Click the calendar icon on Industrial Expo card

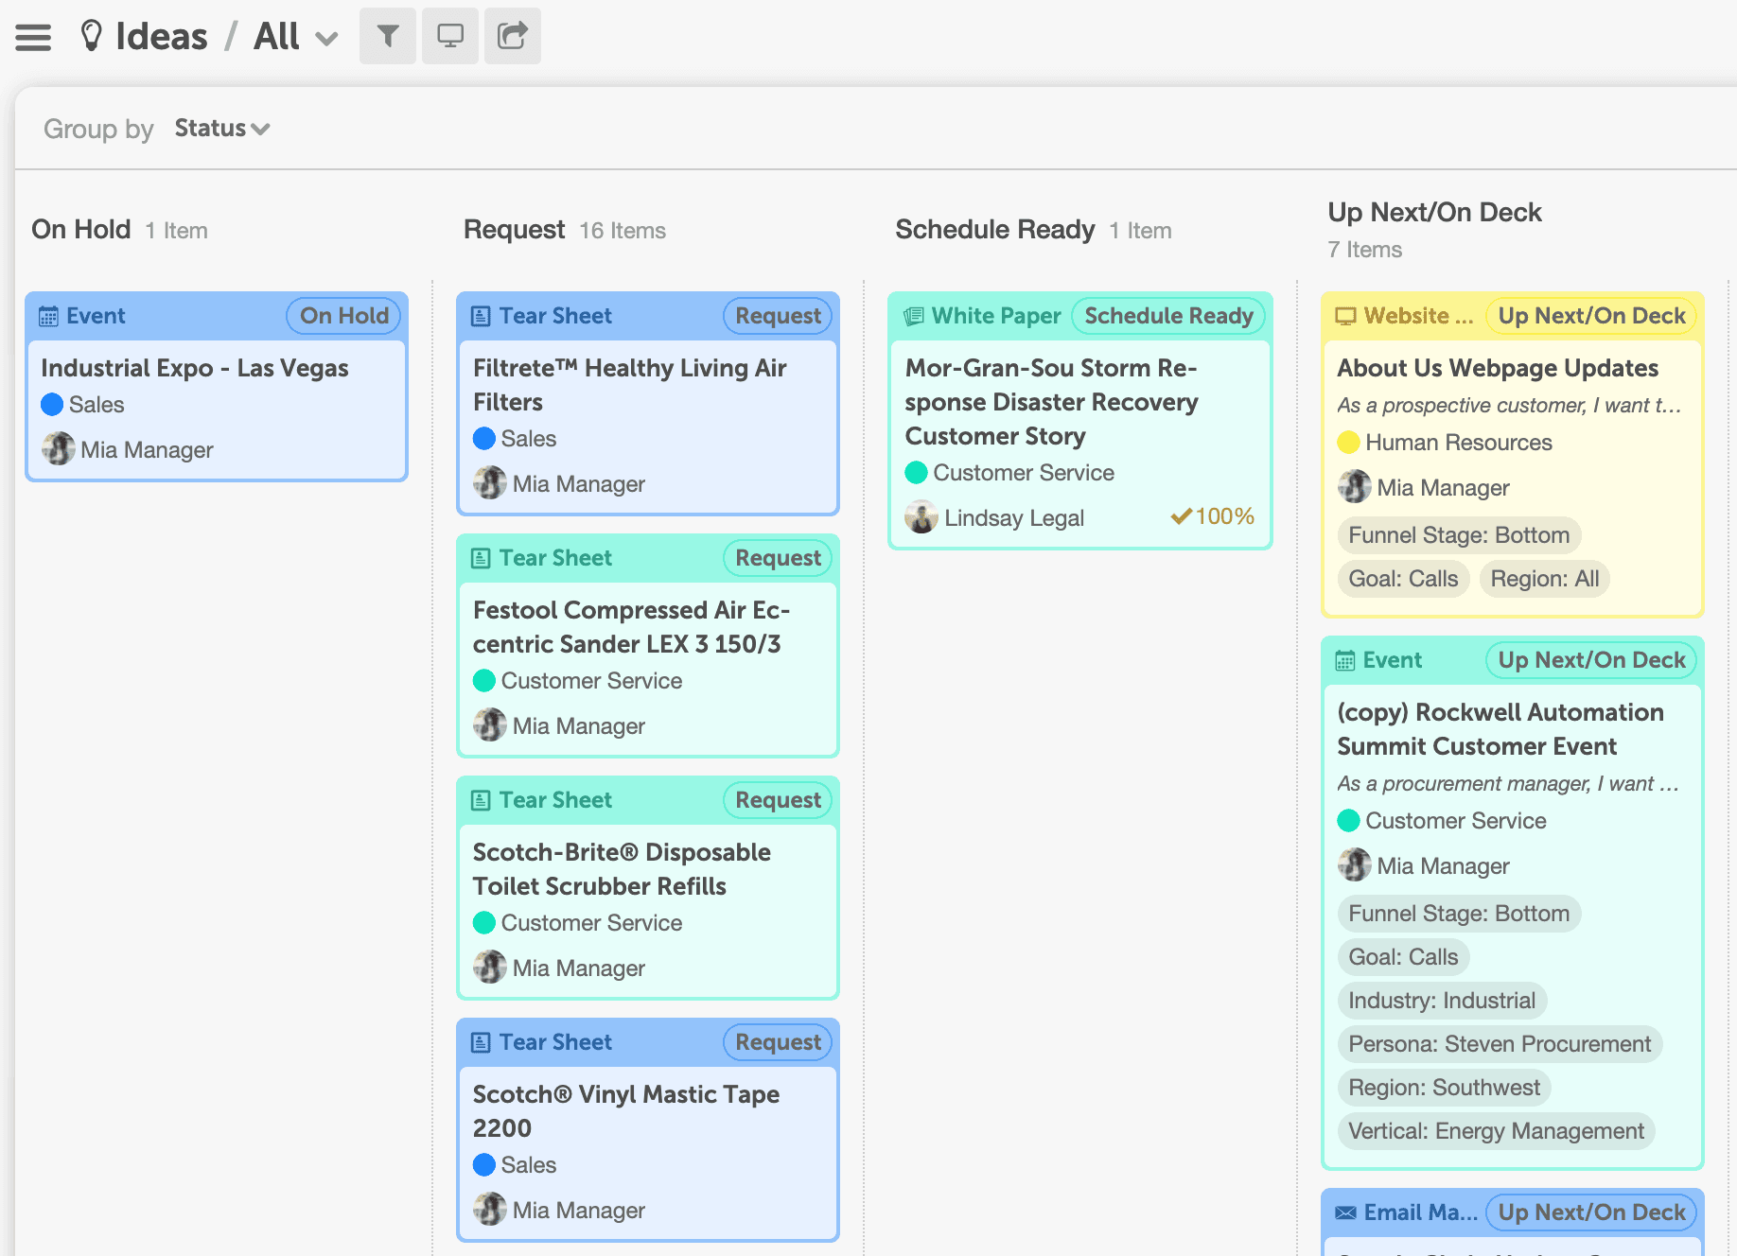point(48,316)
